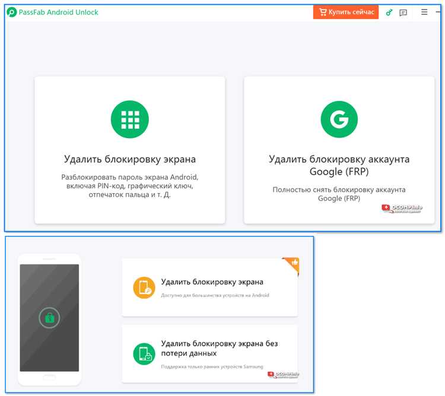
Task: Click the green keypad grid icon
Action: click(130, 119)
